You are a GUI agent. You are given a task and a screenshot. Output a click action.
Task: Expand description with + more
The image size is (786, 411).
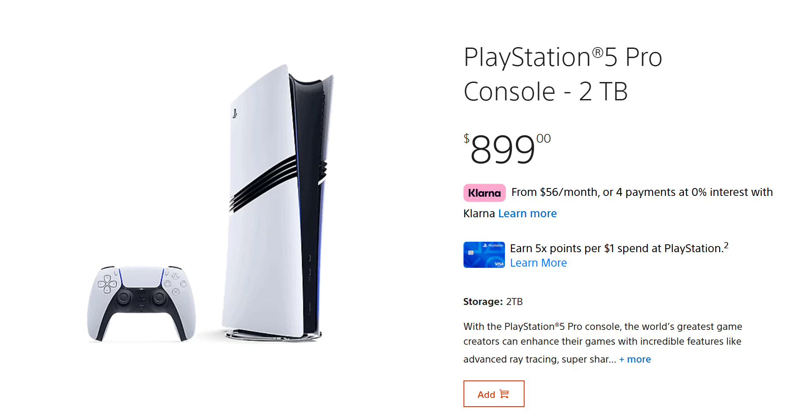coord(635,359)
